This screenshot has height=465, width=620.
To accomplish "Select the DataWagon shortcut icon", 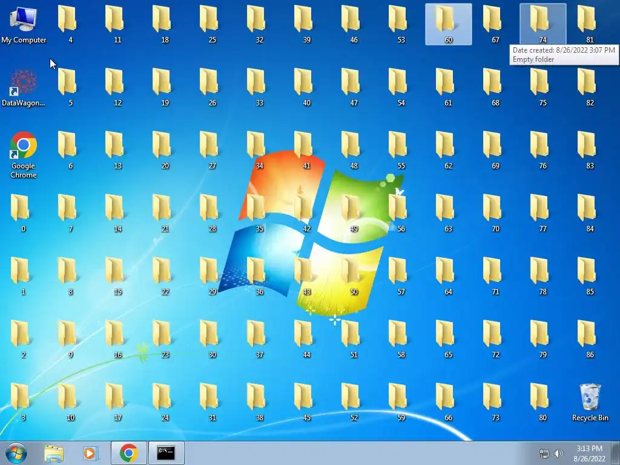I will [x=24, y=88].
